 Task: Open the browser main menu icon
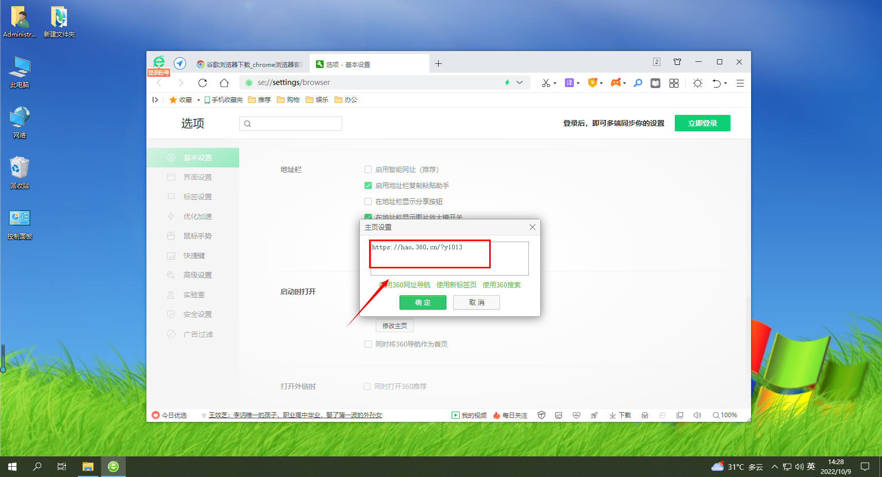coord(740,83)
